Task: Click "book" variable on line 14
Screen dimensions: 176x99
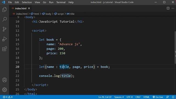Action: click(x=50, y=40)
